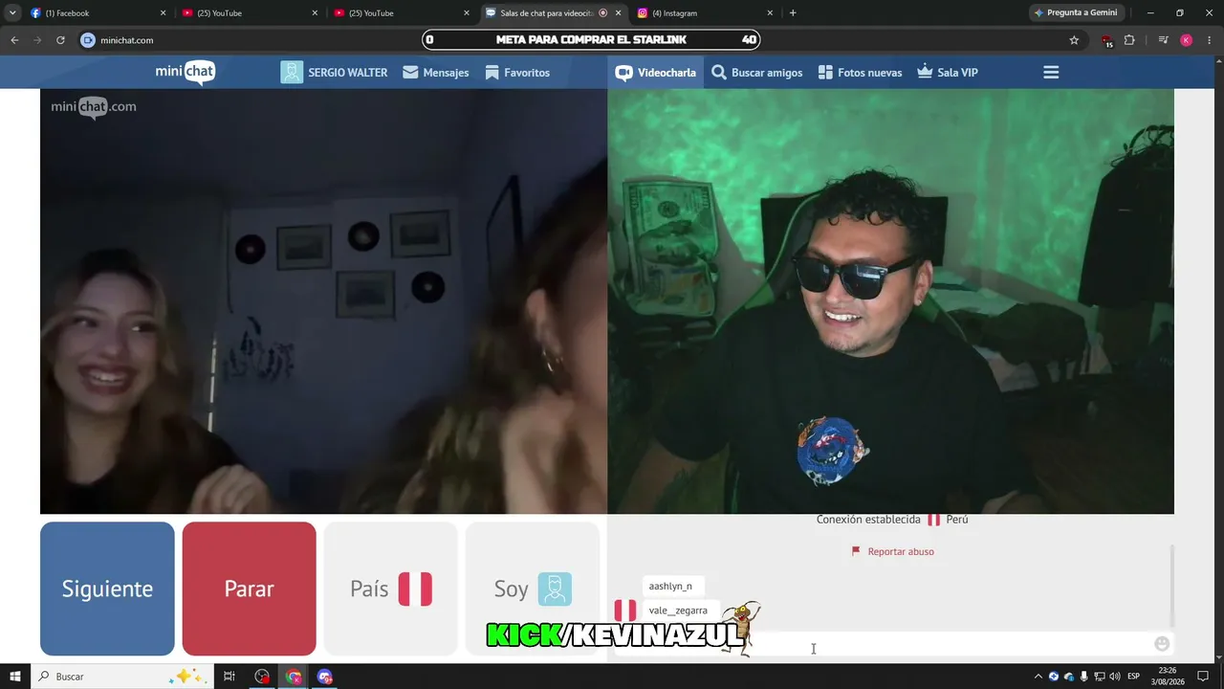Image resolution: width=1224 pixels, height=689 pixels.
Task: Click the stranger's video feed
Action: [323, 301]
